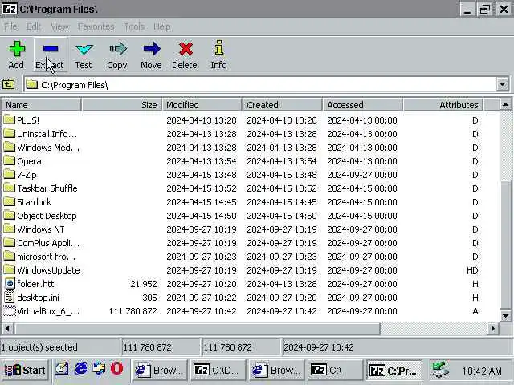514x385 pixels.
Task: Click horizontal scrollbar right arrow
Action: pyautogui.click(x=492, y=328)
